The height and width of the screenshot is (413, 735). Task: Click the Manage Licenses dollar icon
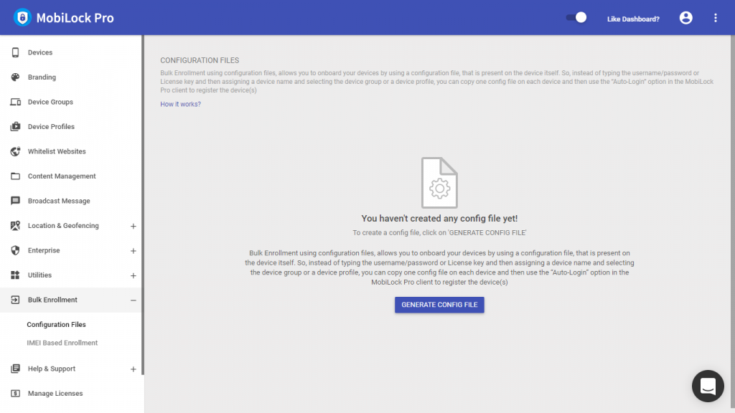click(x=16, y=394)
